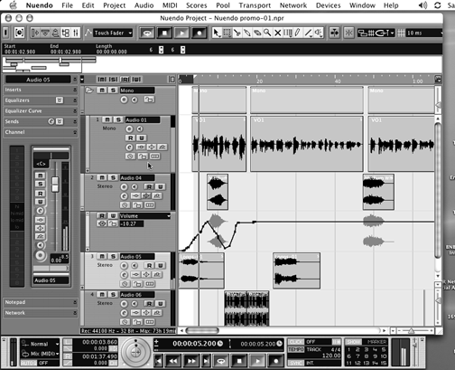Click the jog wheel in transport panel
The image size is (455, 370).
(135, 352)
